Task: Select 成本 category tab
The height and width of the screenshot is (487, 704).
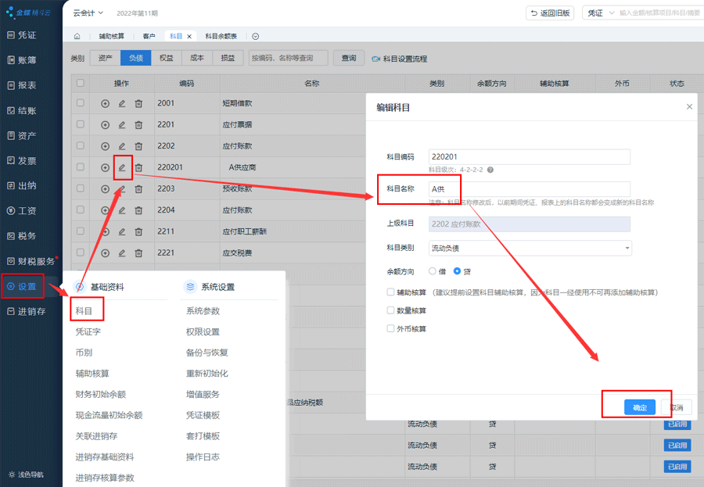Action: click(196, 58)
